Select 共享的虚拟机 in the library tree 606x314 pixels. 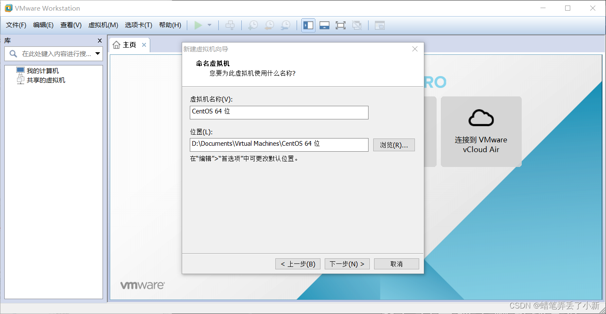pos(46,80)
